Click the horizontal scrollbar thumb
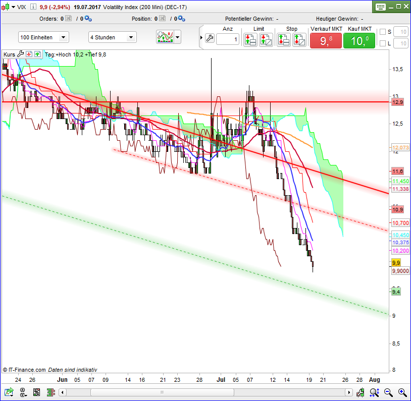This screenshot has width=411, height=401. (x=162, y=392)
